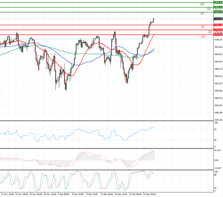Click the 4645.00 price axis value
Viewport: 223px width, 197px height.
pyautogui.click(x=218, y=54)
